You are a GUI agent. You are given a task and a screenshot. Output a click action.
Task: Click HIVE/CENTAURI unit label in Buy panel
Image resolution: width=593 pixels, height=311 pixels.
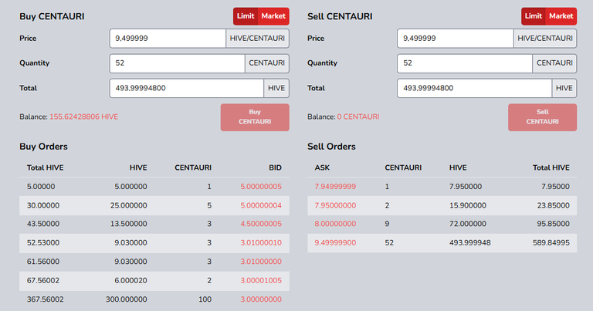pos(258,39)
